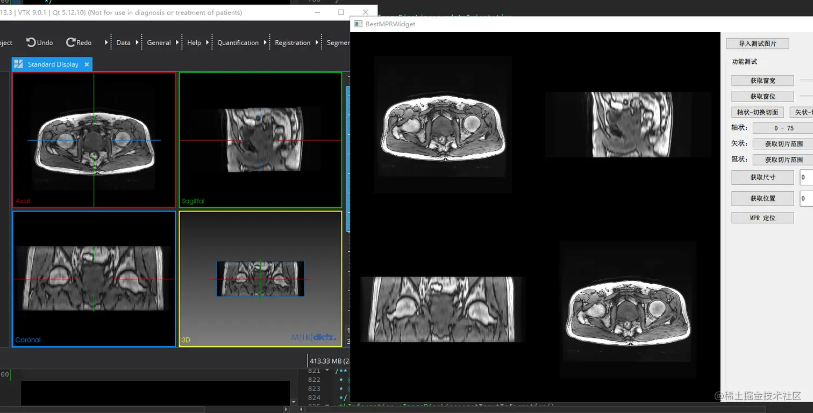Click 获取切片范围 button next to 冠状

click(783, 160)
